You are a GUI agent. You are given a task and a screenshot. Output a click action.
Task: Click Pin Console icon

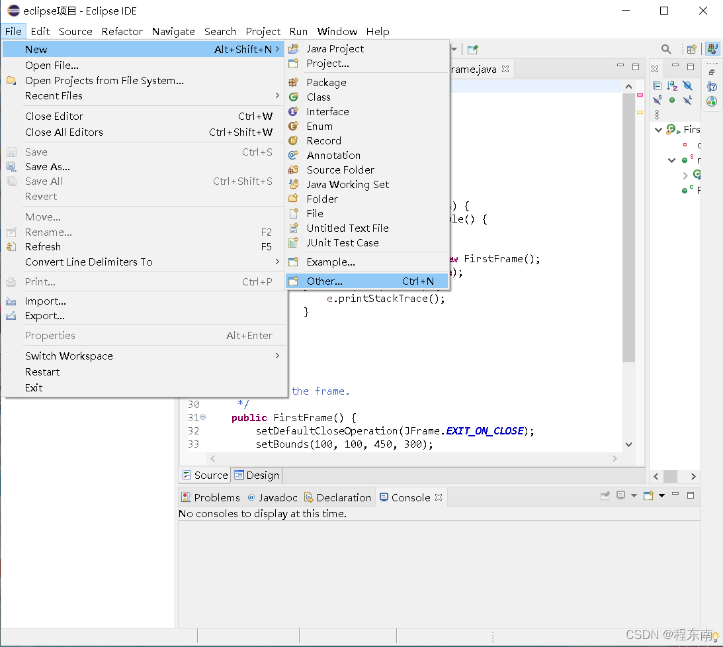[605, 495]
